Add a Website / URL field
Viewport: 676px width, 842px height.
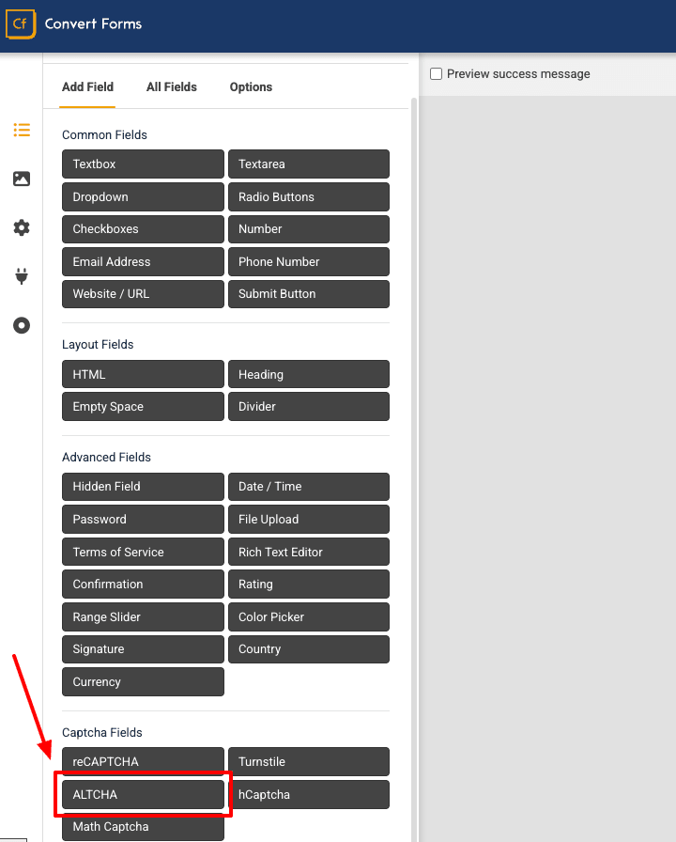(x=143, y=294)
